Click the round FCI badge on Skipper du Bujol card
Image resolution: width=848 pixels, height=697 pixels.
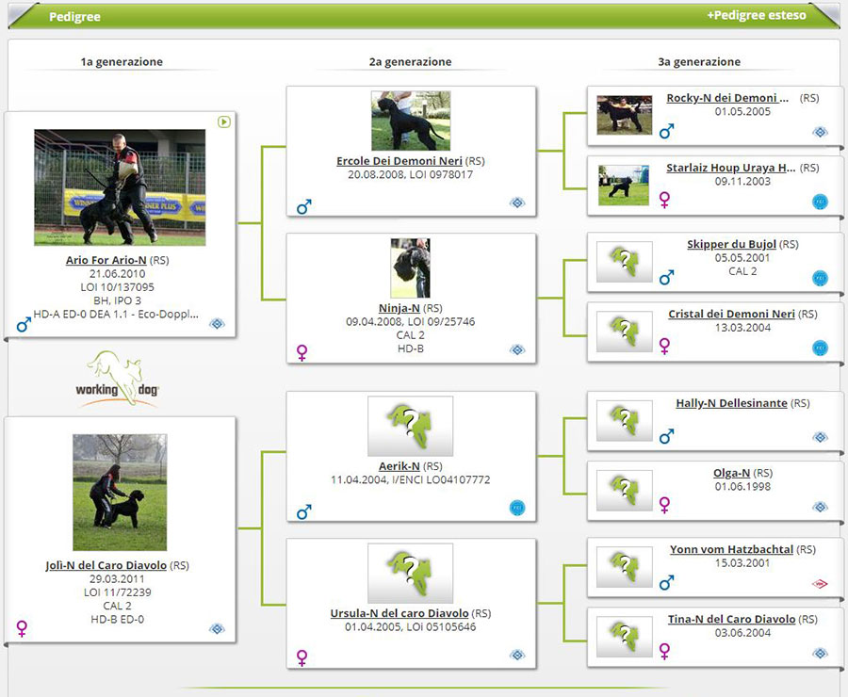tap(820, 278)
